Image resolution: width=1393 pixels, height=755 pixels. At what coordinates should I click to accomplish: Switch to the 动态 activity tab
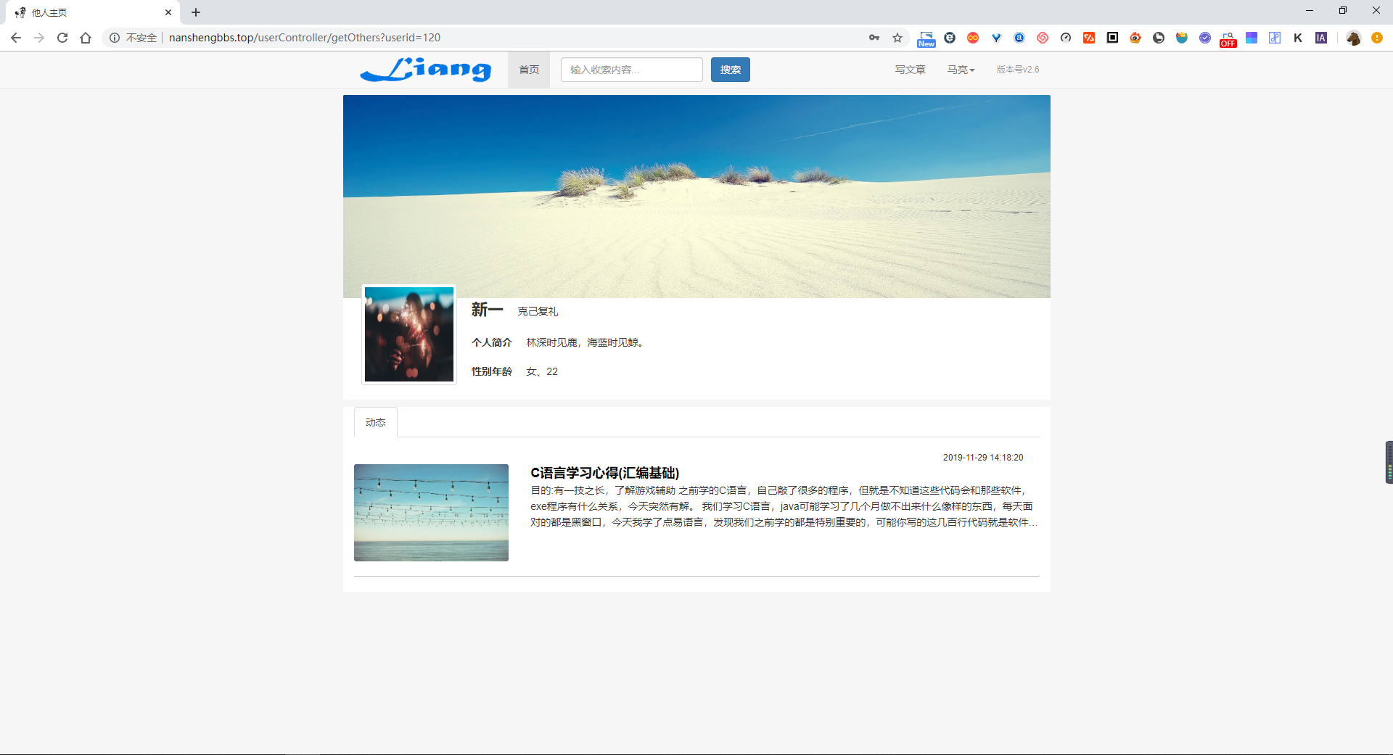(375, 422)
